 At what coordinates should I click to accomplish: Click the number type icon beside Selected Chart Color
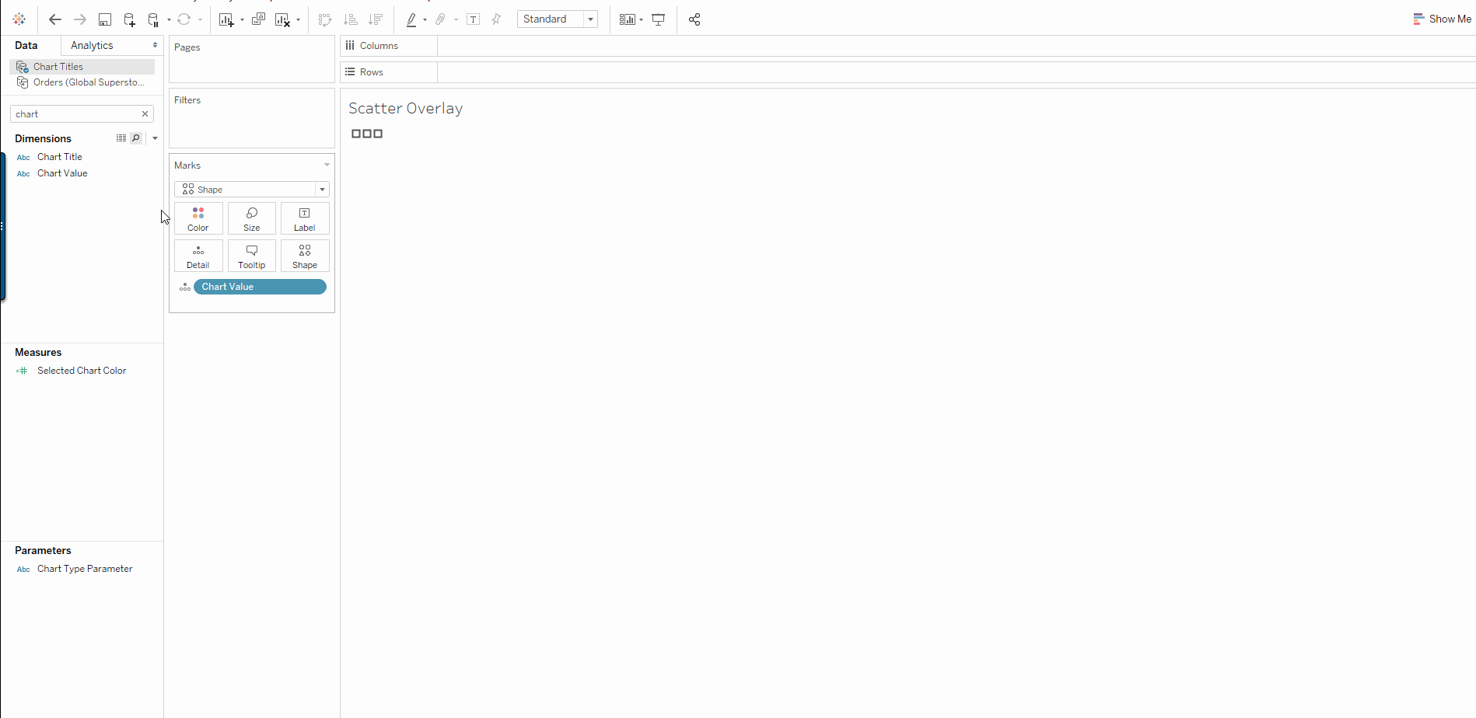pos(22,371)
